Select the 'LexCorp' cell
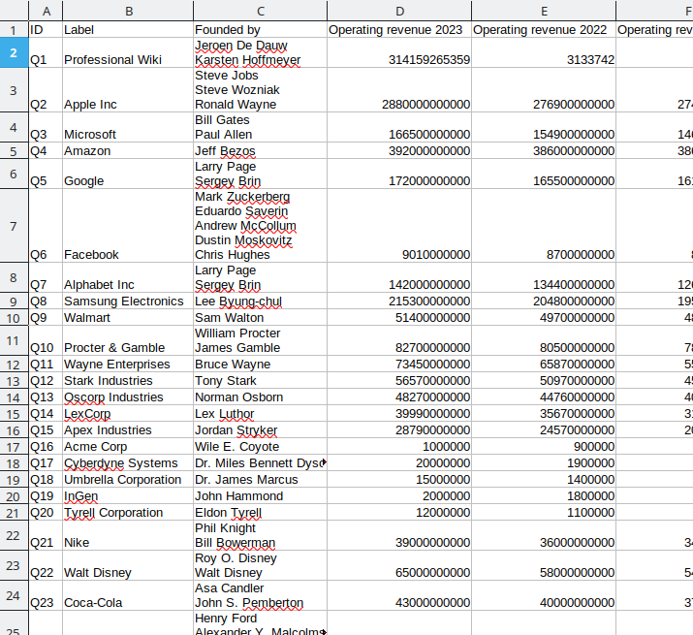The image size is (693, 635). 128,413
